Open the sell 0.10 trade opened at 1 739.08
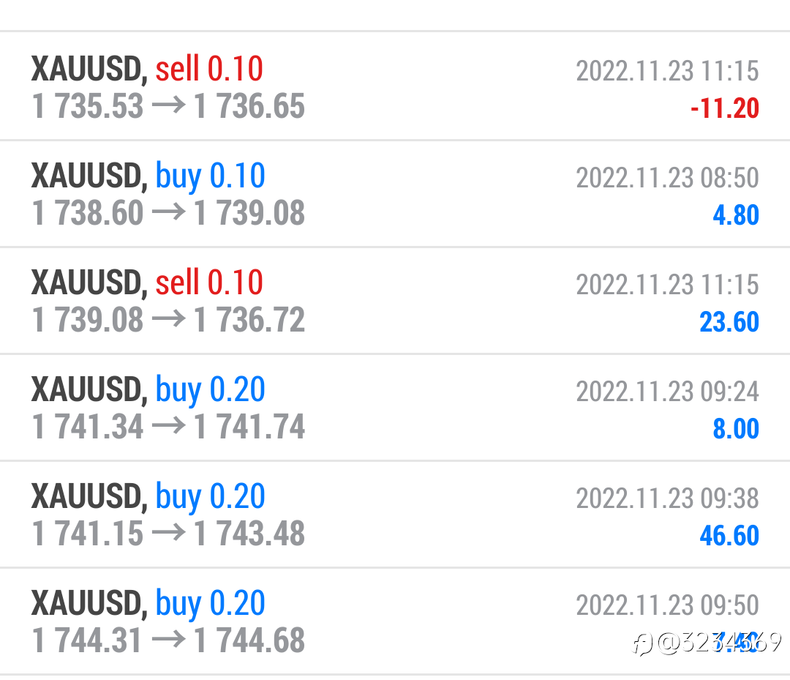The image size is (790, 680). coord(395,300)
